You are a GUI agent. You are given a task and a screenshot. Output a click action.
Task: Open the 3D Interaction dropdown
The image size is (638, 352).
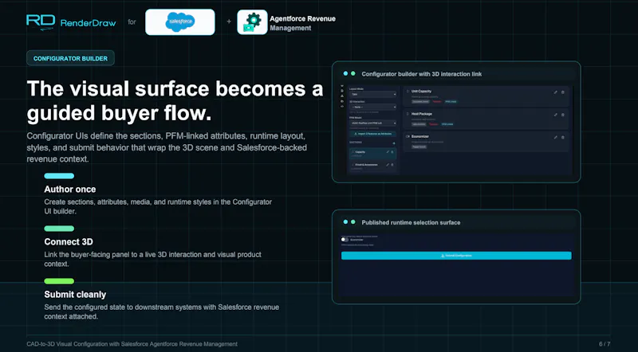pyautogui.click(x=372, y=107)
